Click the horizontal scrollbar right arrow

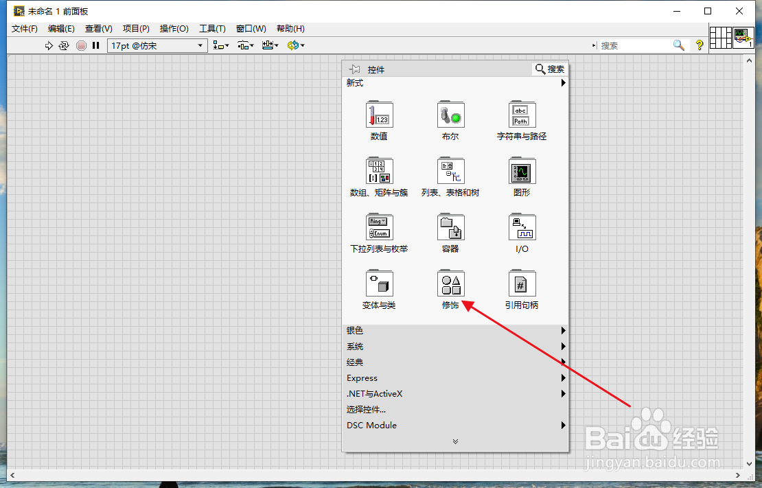click(738, 475)
